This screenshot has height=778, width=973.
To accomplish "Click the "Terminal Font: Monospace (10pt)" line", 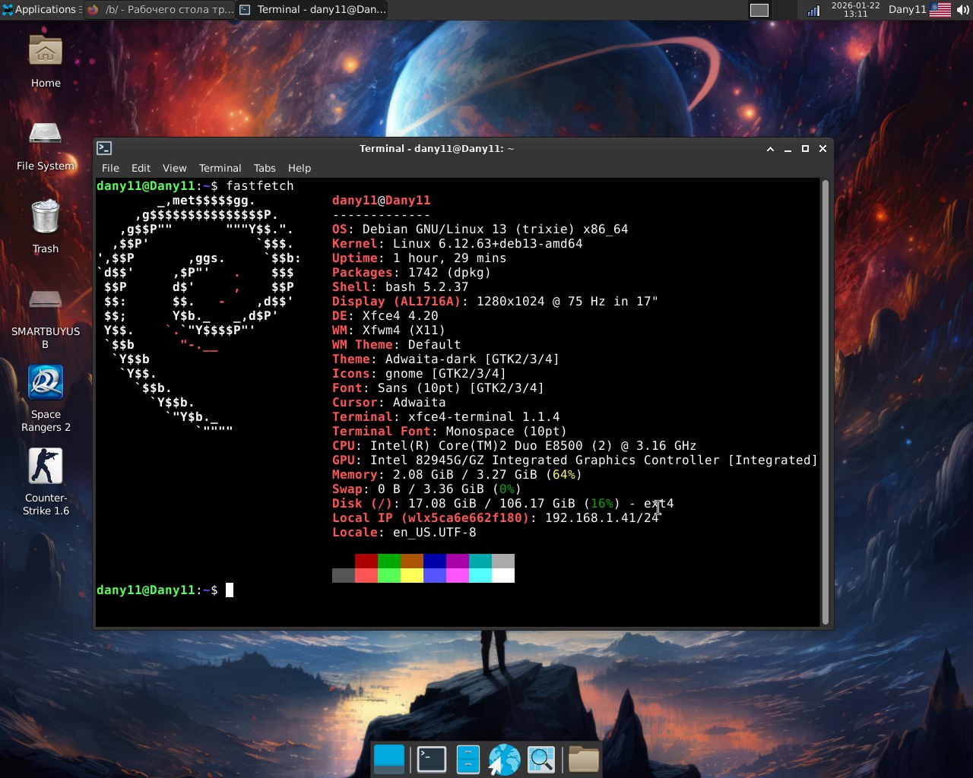I will coord(450,432).
